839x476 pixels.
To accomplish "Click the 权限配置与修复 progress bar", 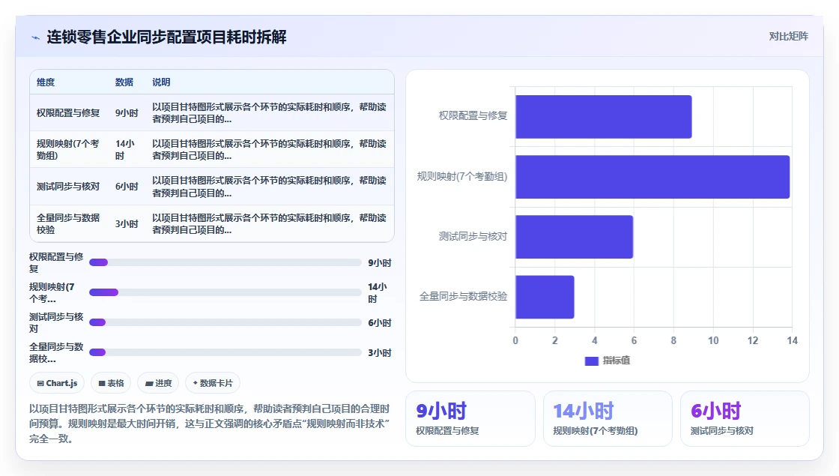I will (225, 262).
